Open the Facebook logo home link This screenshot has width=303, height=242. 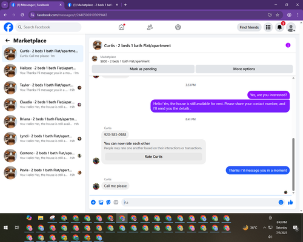[x=8, y=27]
